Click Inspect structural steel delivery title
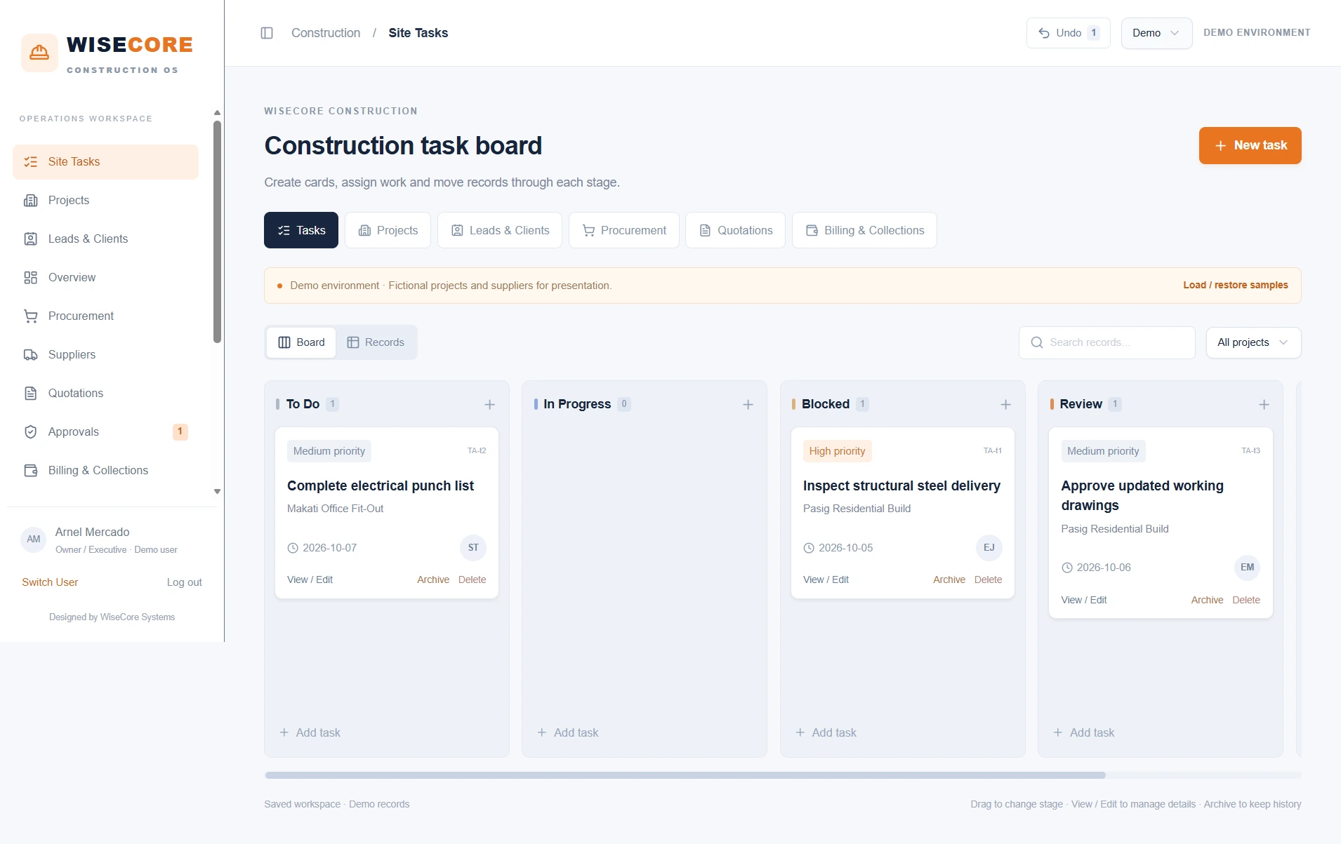The height and width of the screenshot is (844, 1341). point(901,485)
